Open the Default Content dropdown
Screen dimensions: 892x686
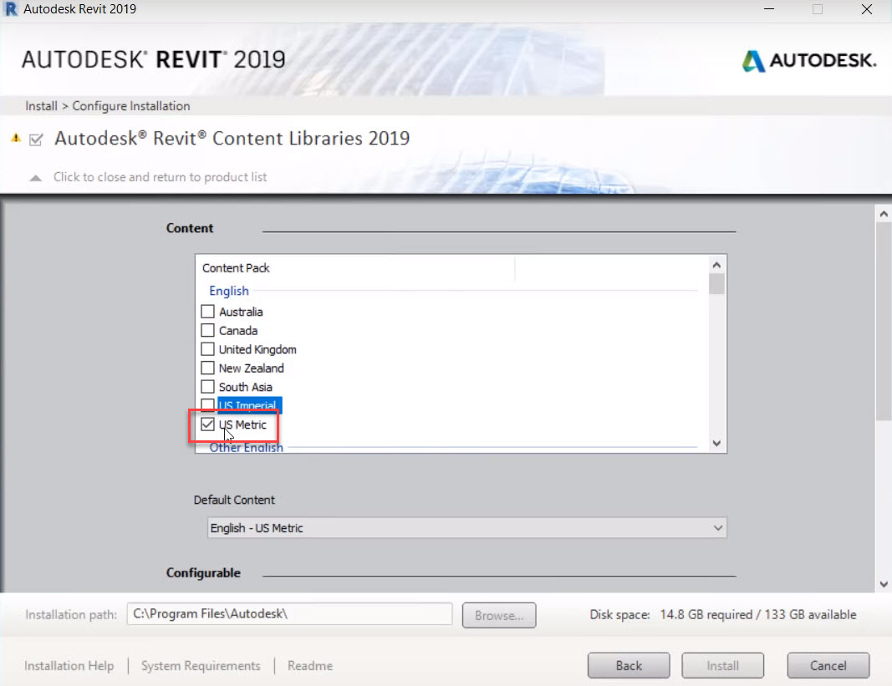click(x=467, y=528)
